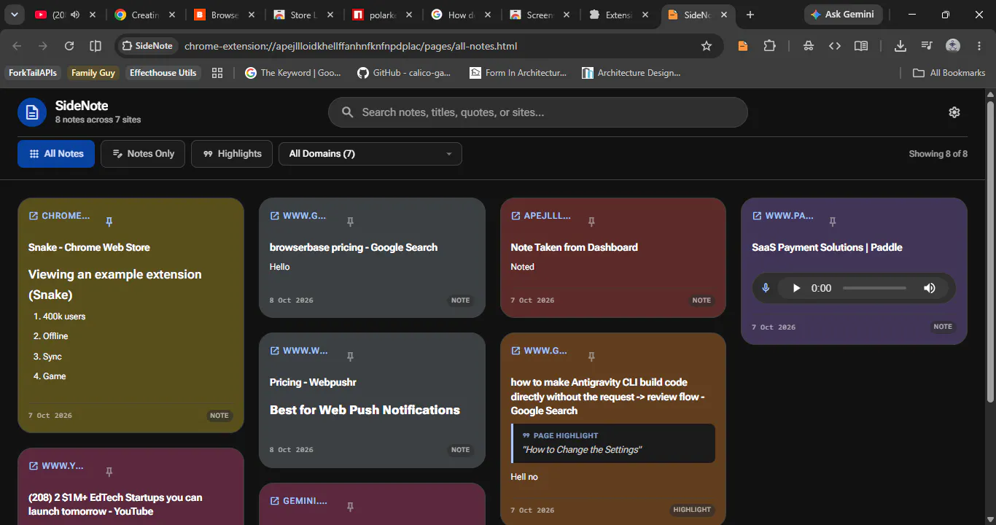
Task: Click the side panel icon beside reload
Action: click(x=96, y=46)
